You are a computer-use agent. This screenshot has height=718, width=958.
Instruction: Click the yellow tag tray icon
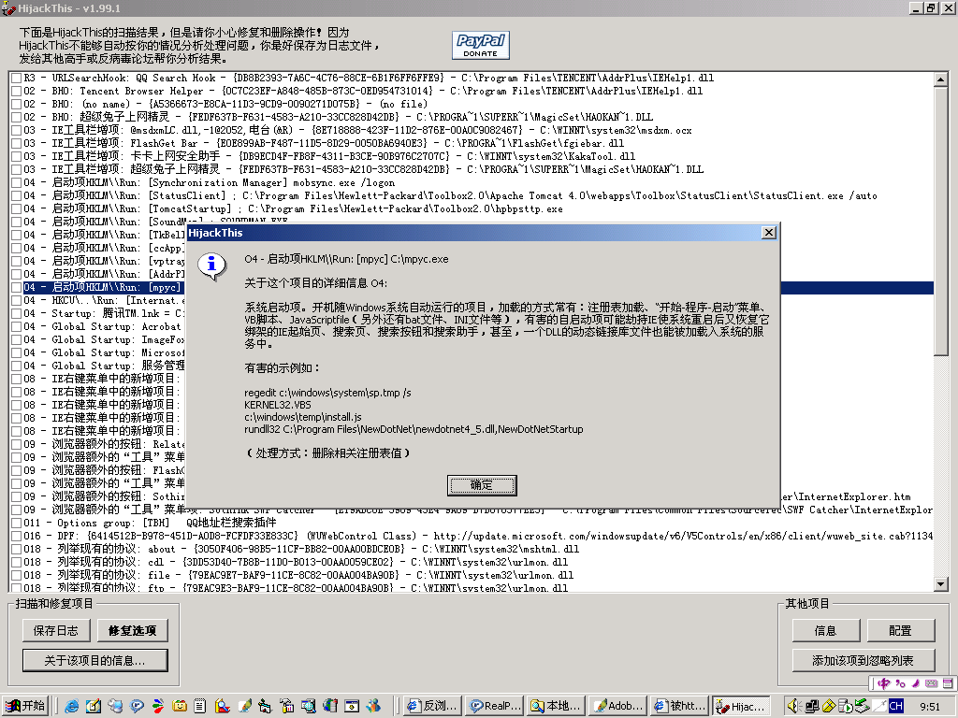[829, 706]
